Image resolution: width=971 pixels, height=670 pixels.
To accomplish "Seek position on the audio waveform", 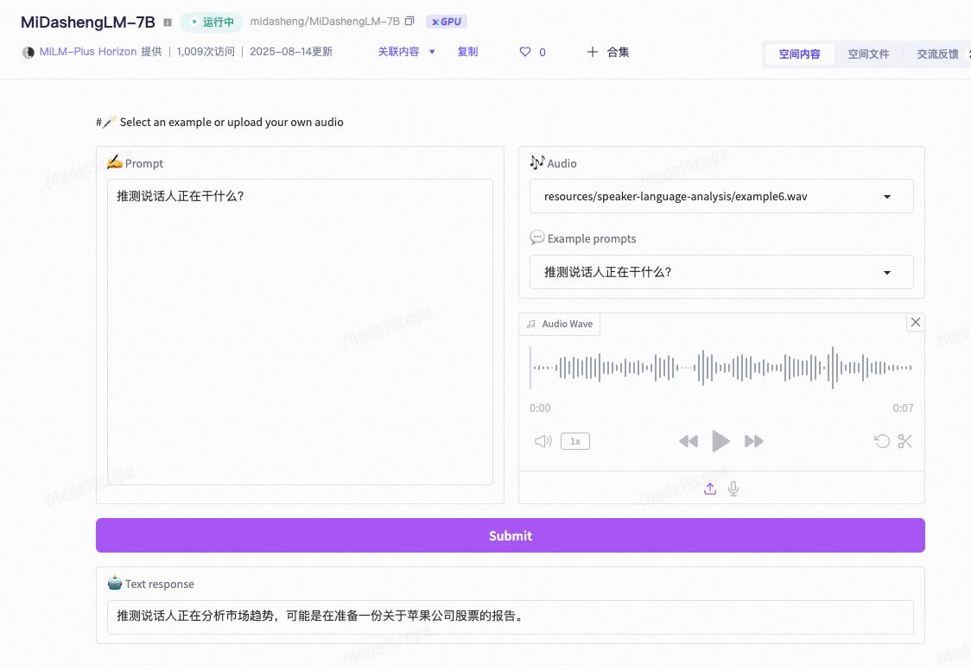I will [x=721, y=367].
